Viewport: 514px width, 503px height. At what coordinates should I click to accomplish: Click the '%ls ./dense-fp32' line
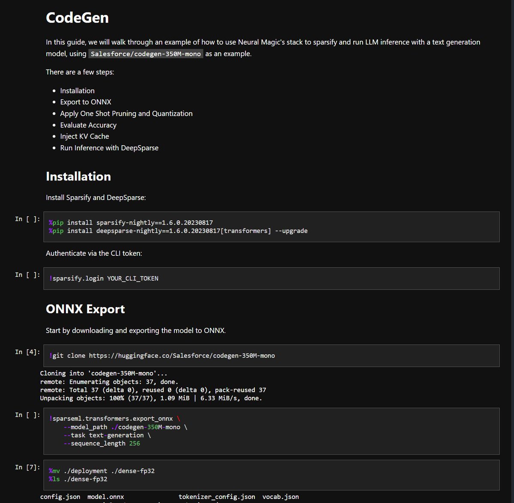[x=78, y=479]
